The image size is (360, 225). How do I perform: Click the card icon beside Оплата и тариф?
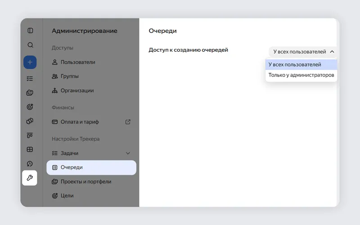pos(54,122)
